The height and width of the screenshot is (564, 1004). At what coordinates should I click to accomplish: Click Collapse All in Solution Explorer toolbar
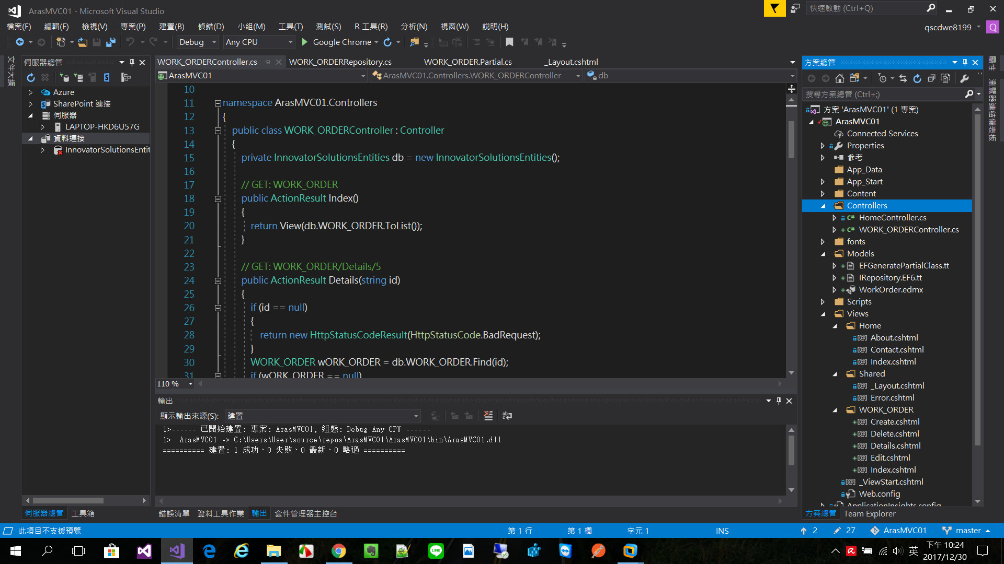(x=931, y=78)
